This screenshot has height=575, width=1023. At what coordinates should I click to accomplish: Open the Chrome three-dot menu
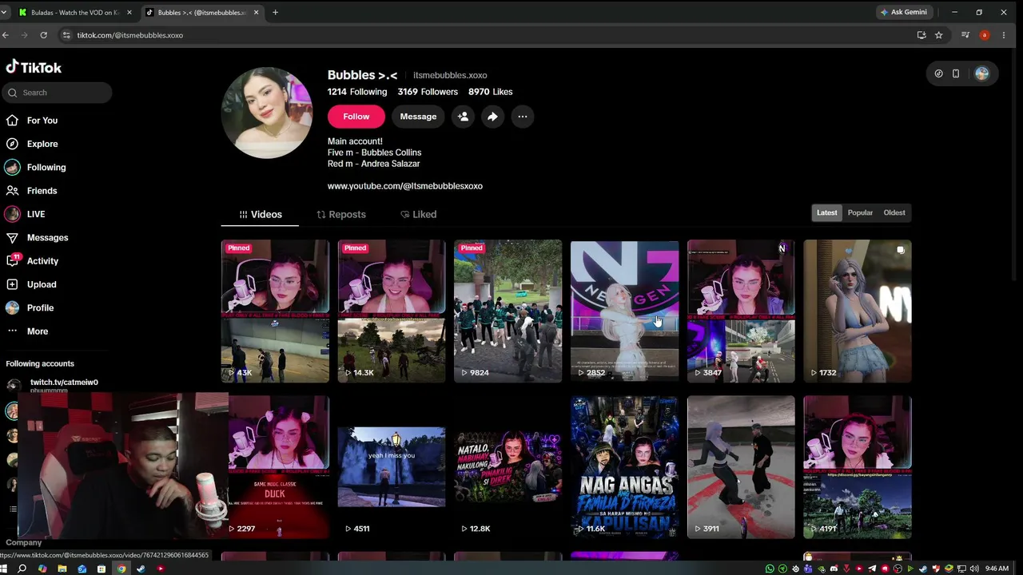pos(1004,35)
